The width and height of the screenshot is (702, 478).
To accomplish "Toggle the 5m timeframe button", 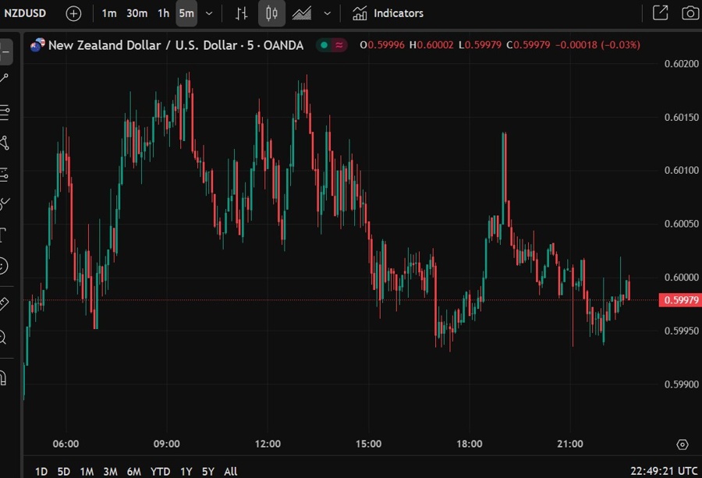I will [x=186, y=13].
